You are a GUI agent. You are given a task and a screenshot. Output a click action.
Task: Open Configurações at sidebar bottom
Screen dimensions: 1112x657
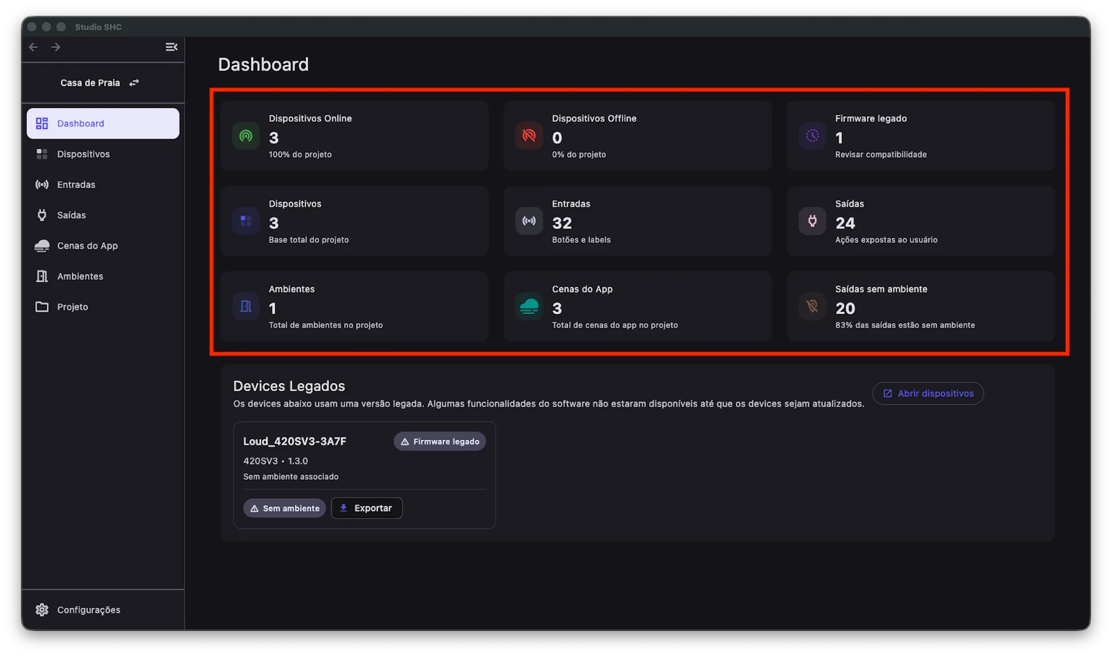coord(103,609)
